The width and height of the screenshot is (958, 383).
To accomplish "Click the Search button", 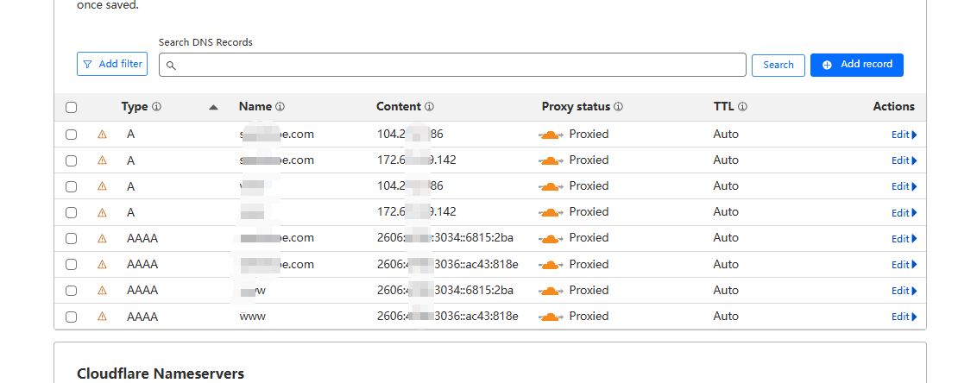I will [778, 65].
